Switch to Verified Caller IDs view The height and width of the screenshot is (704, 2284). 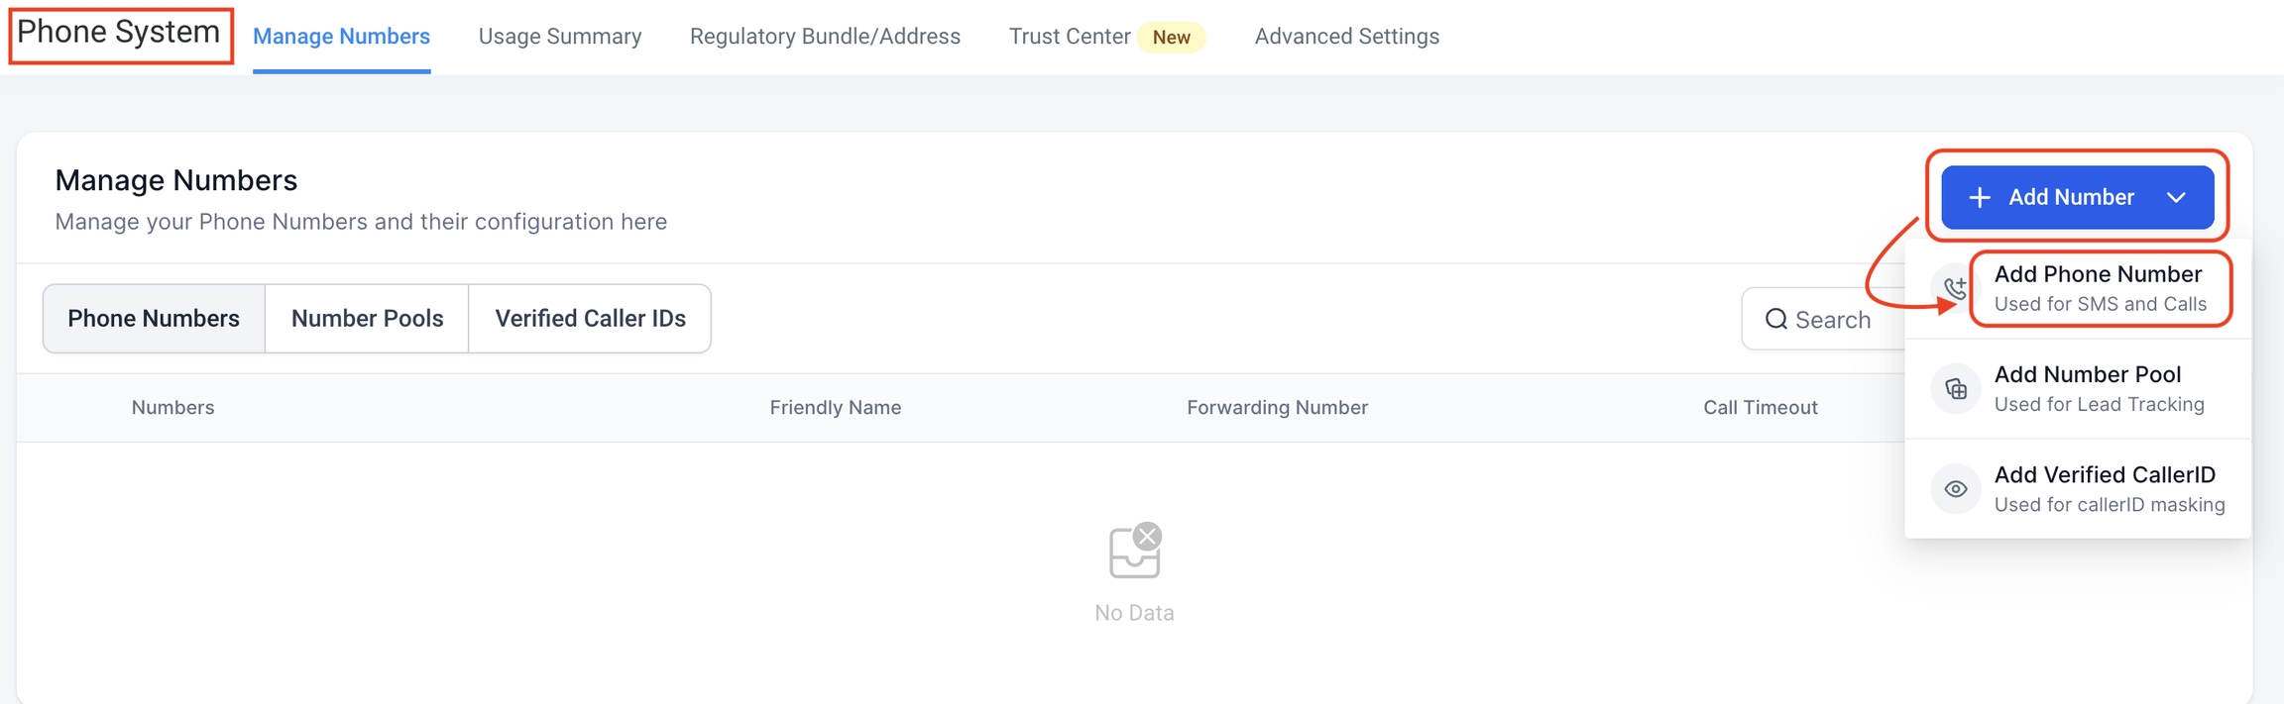click(x=590, y=319)
